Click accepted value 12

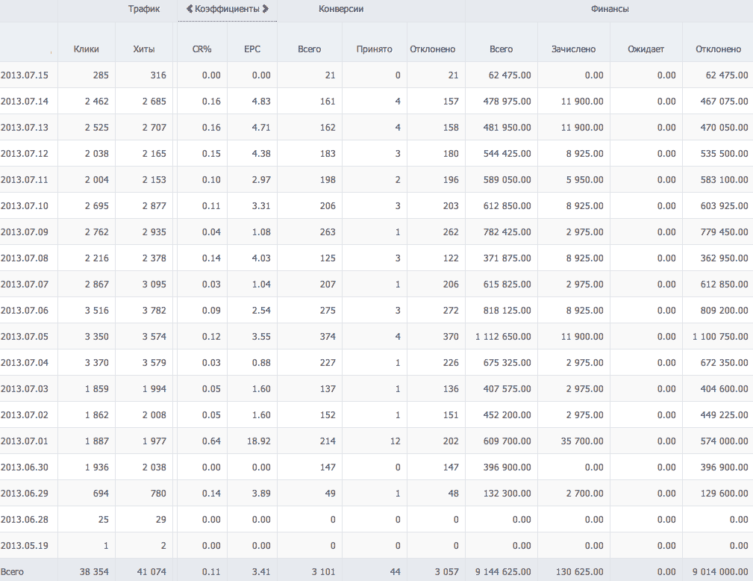(396, 441)
